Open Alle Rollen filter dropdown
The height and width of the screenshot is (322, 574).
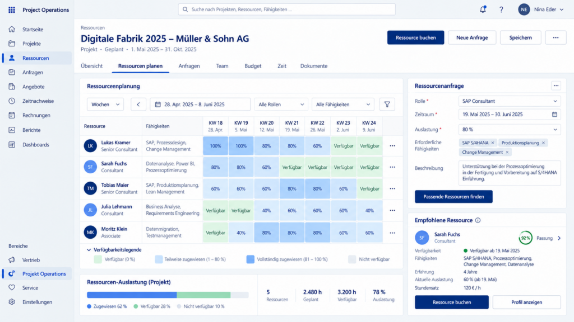coord(281,105)
